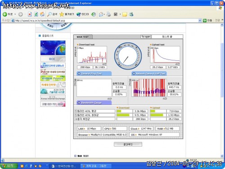
Task: Expand the Bandwidth Gauge section header
Action: pos(94,103)
